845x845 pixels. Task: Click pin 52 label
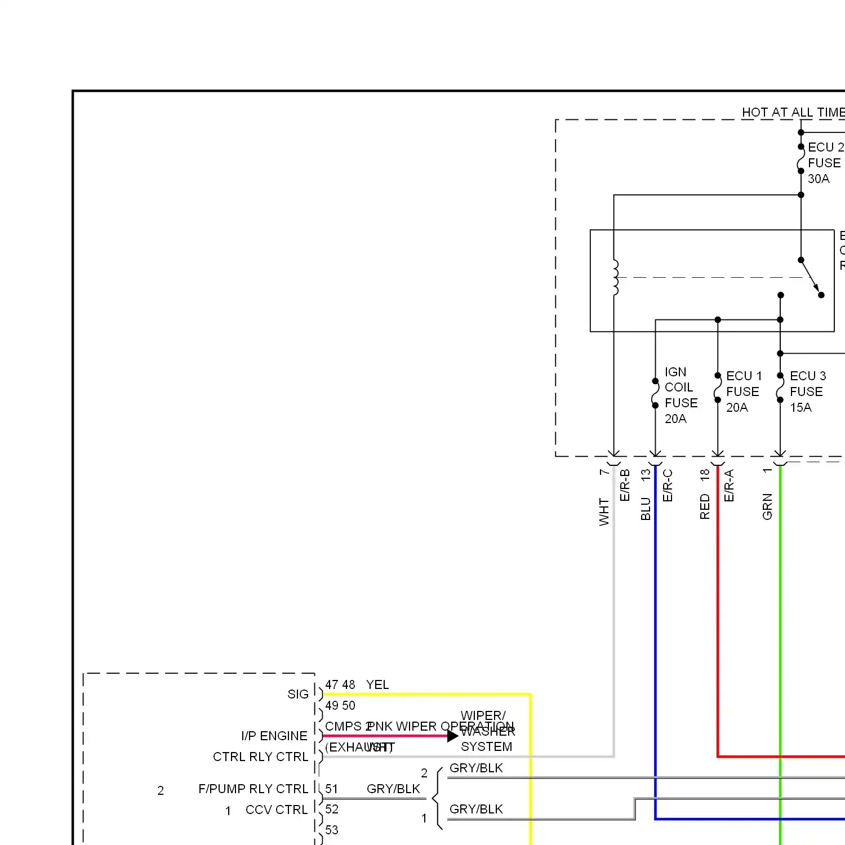[332, 809]
